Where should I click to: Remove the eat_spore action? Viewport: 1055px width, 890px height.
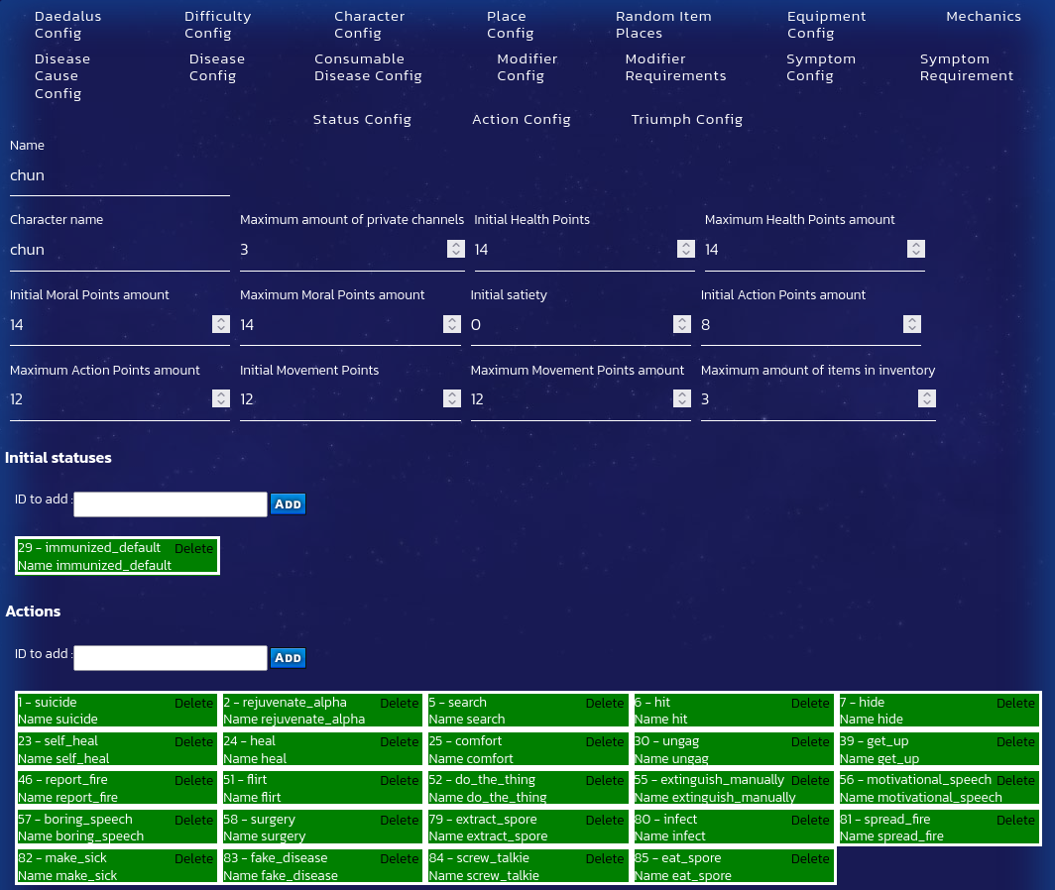(810, 859)
